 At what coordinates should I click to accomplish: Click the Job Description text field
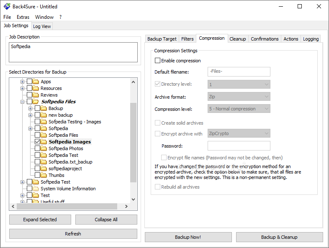click(73, 52)
